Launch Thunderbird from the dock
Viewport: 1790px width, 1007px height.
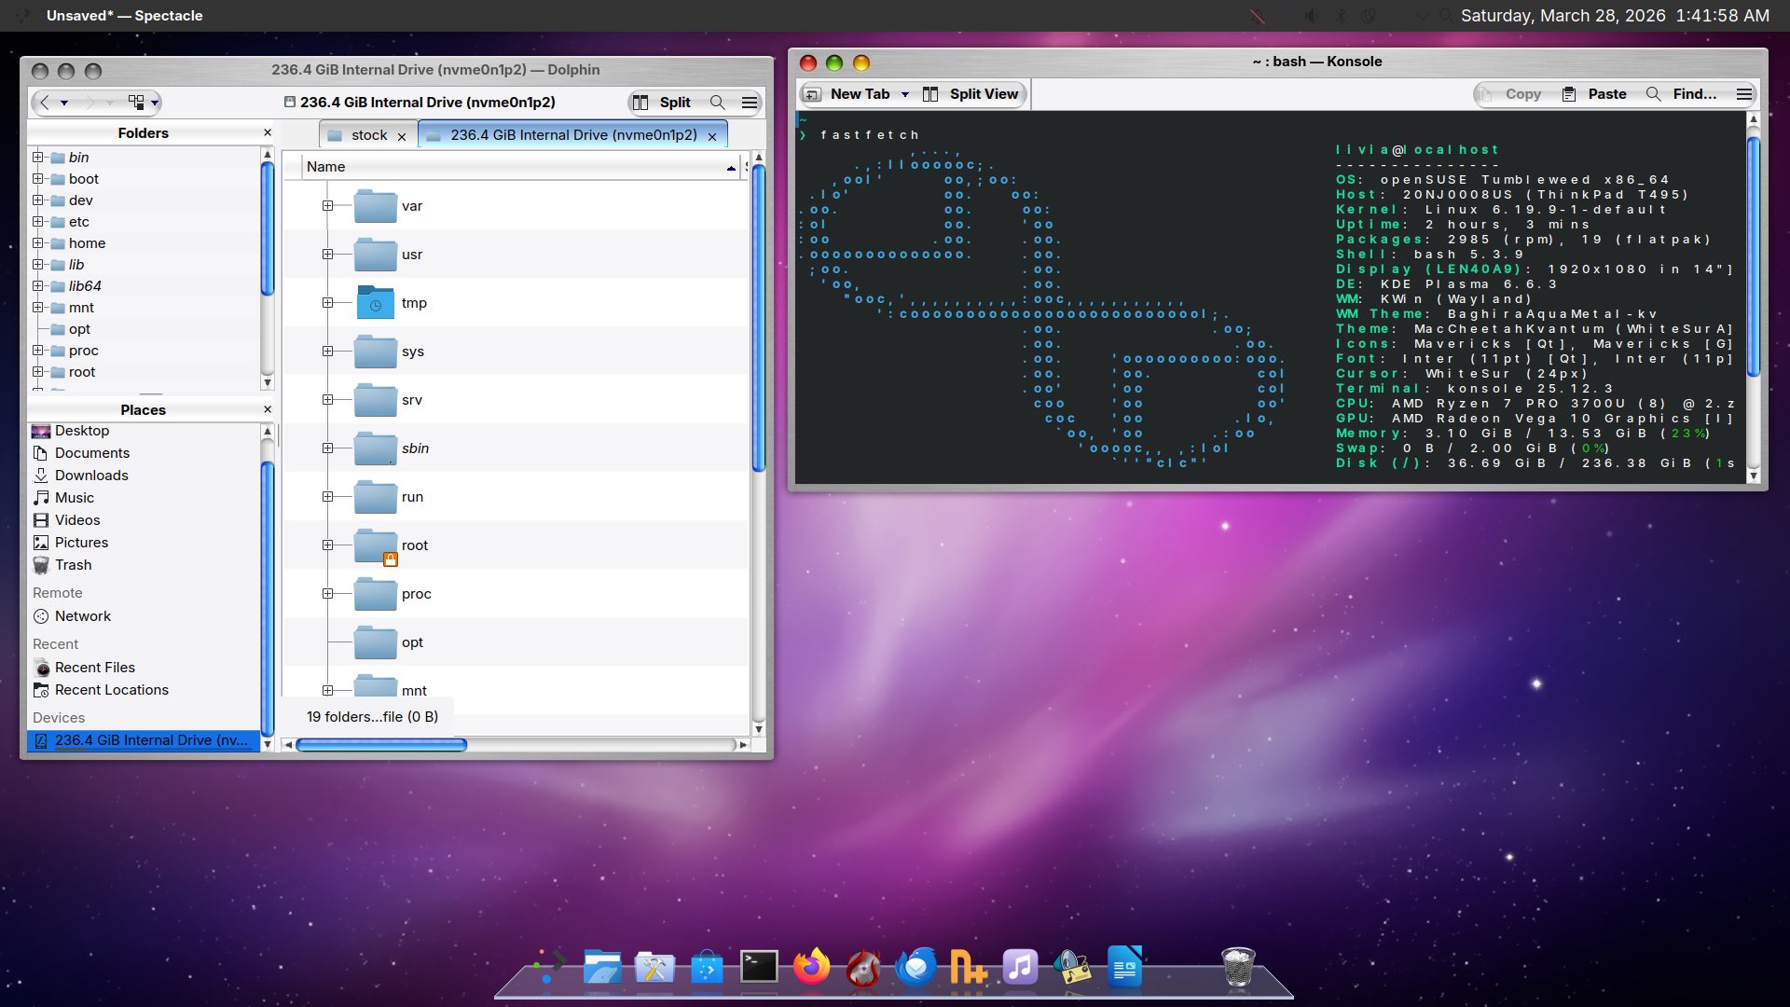pos(916,967)
